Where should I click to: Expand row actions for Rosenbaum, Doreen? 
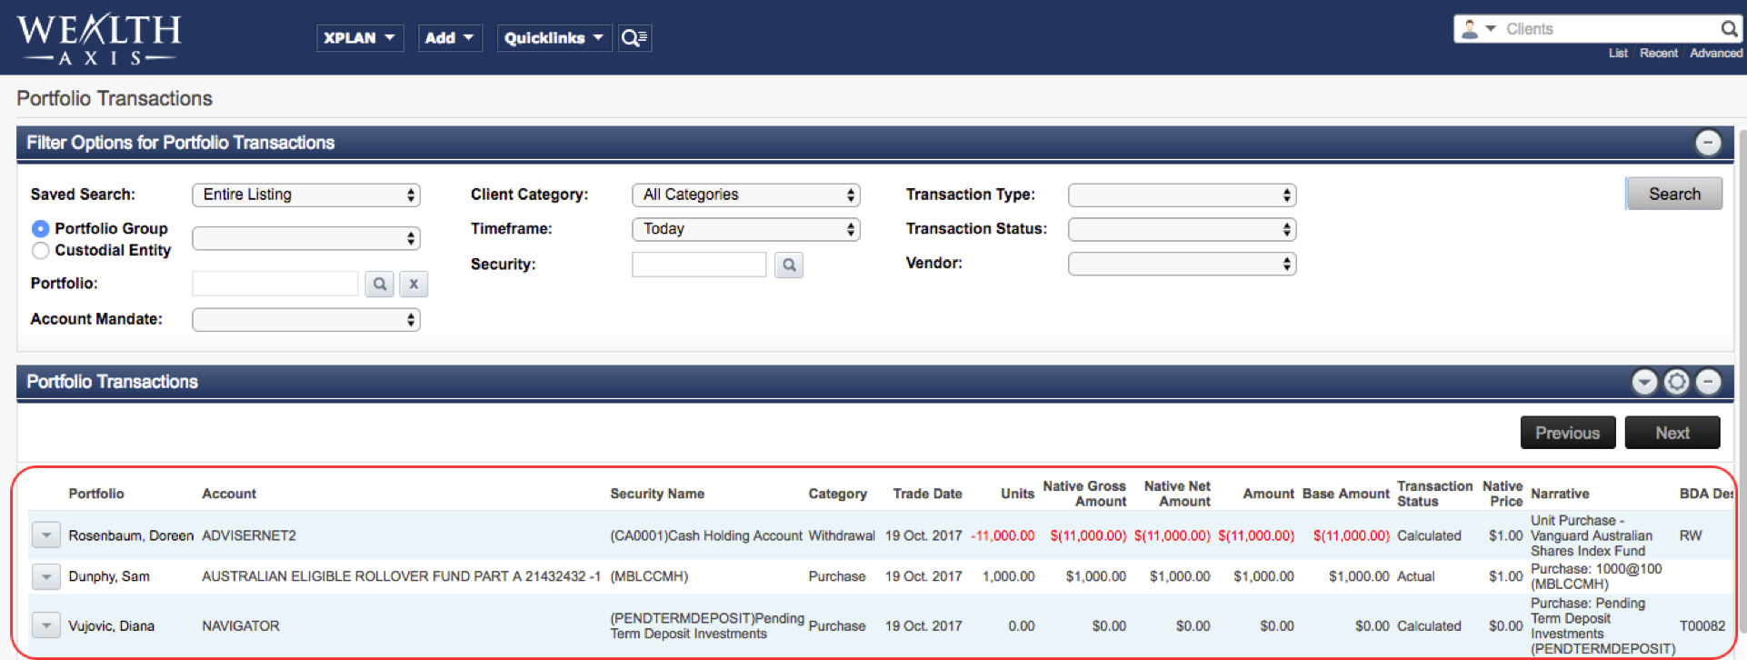pyautogui.click(x=46, y=535)
